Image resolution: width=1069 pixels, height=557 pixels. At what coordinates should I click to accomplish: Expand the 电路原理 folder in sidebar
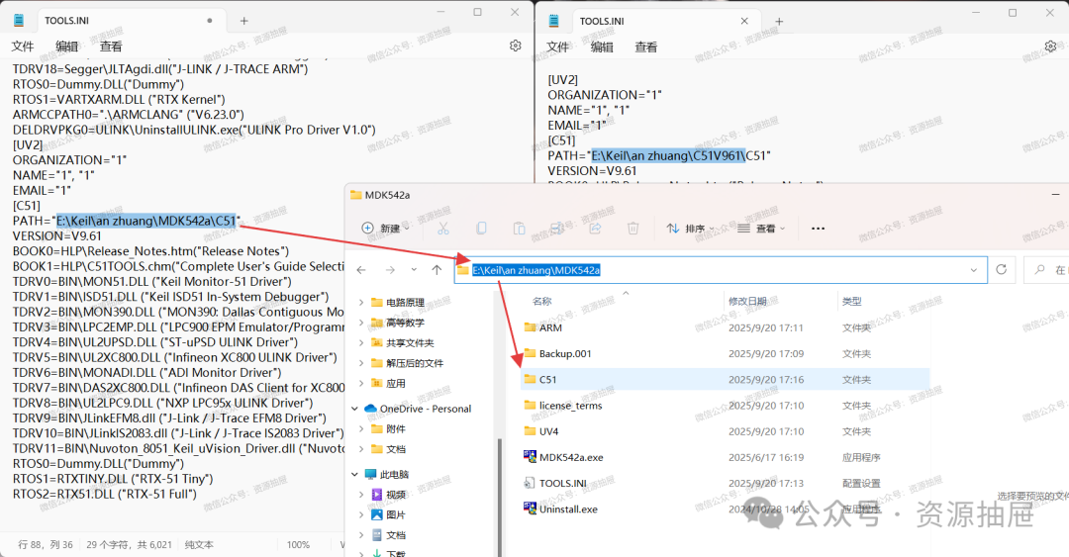(x=360, y=302)
